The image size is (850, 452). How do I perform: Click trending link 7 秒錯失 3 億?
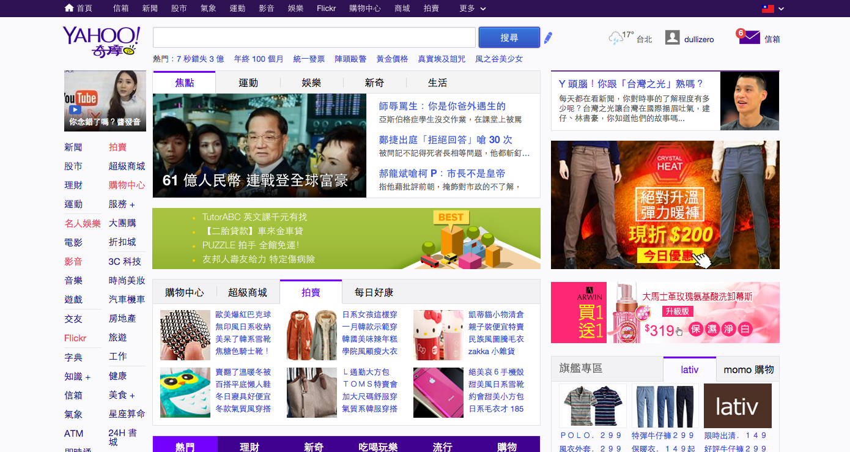click(201, 59)
